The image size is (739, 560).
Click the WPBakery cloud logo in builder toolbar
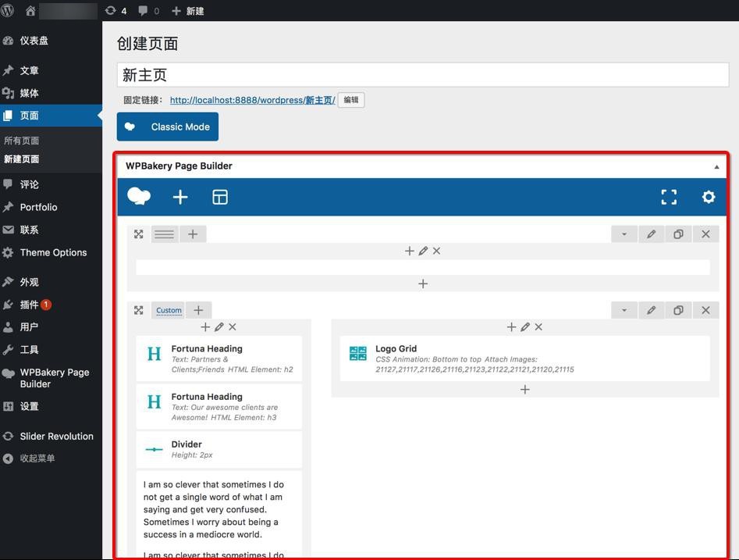coord(139,196)
